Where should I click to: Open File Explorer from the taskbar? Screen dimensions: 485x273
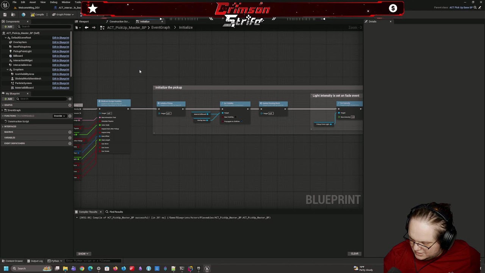(65, 268)
